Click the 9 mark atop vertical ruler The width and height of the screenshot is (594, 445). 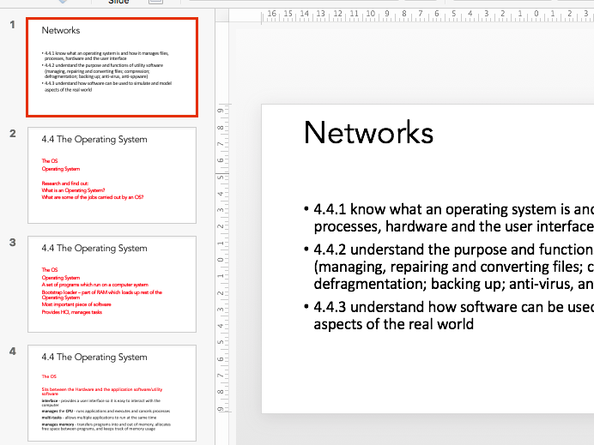pos(221,111)
